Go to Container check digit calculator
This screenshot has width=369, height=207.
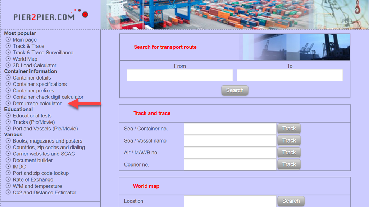[48, 97]
